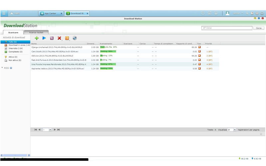Switch to the Ricerca risultati tab
This screenshot has height=166, width=266.
[x=36, y=33]
